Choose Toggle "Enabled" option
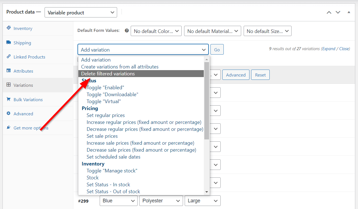Viewport: 358px width, 209px height. click(x=141, y=87)
